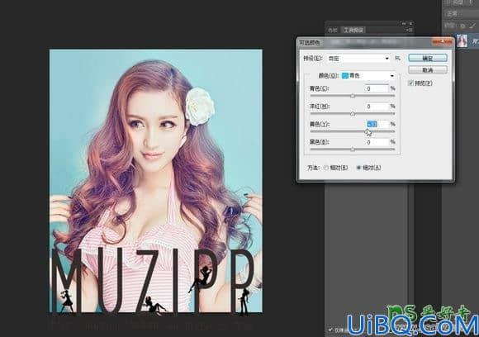Click the cyan color swatch in Colors dropdown
This screenshot has width=479, height=337.
345,75
